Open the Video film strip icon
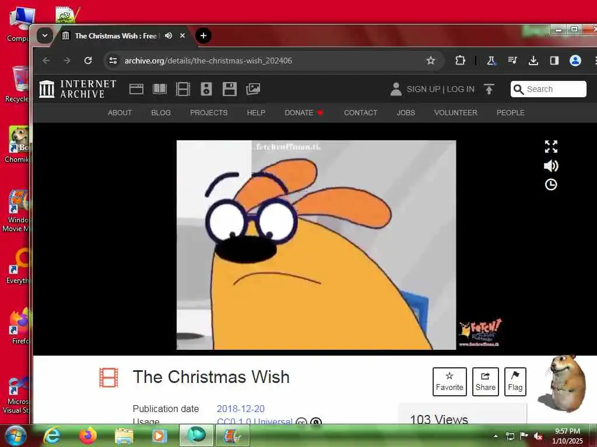The height and width of the screenshot is (447, 597). coord(183,89)
